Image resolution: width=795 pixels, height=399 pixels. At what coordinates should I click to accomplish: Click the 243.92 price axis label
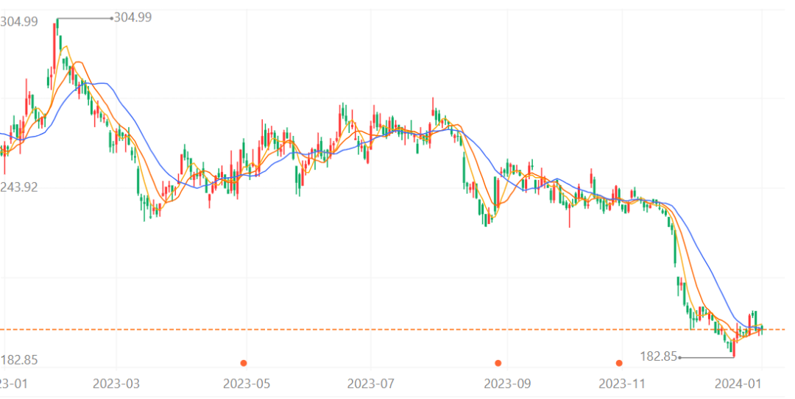pyautogui.click(x=19, y=187)
